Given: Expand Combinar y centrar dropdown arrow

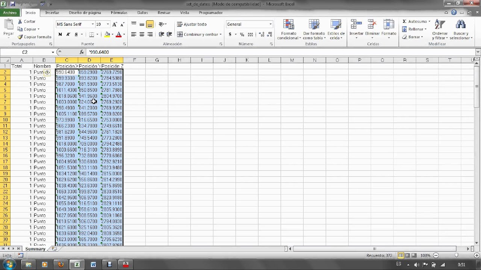Looking at the screenshot, I should pyautogui.click(x=220, y=34).
